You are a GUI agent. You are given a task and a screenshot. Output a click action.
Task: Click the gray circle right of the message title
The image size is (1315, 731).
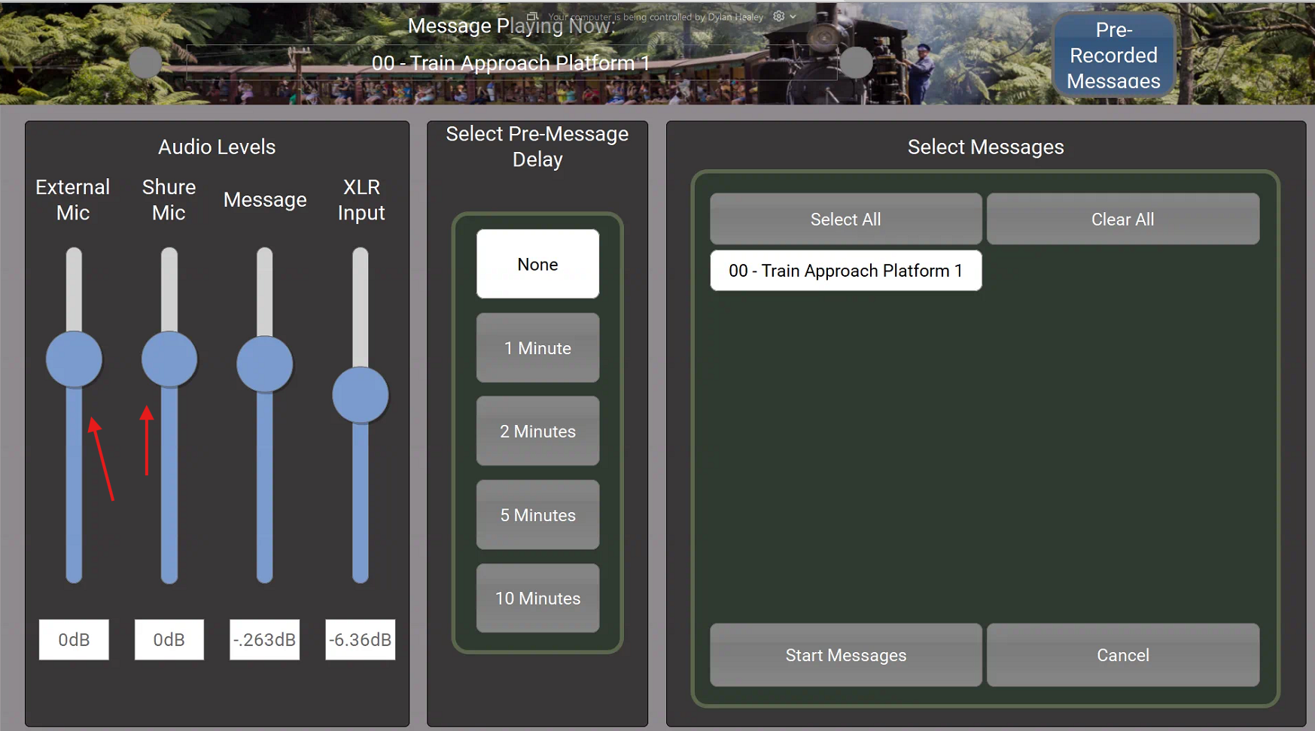pyautogui.click(x=856, y=62)
